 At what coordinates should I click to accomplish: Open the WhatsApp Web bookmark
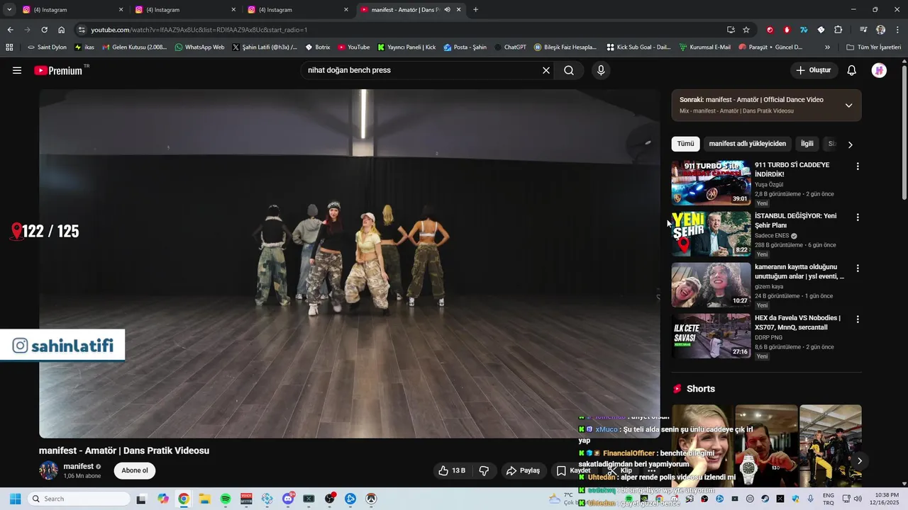pyautogui.click(x=199, y=47)
